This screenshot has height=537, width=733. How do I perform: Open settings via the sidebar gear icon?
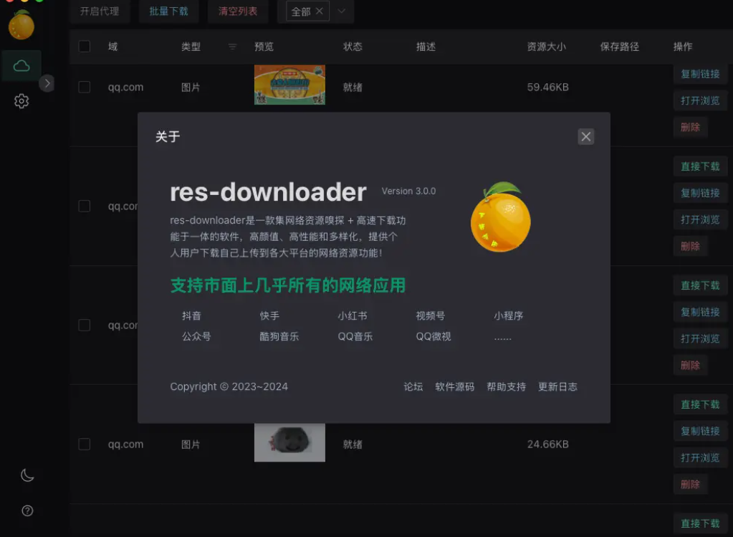(21, 101)
